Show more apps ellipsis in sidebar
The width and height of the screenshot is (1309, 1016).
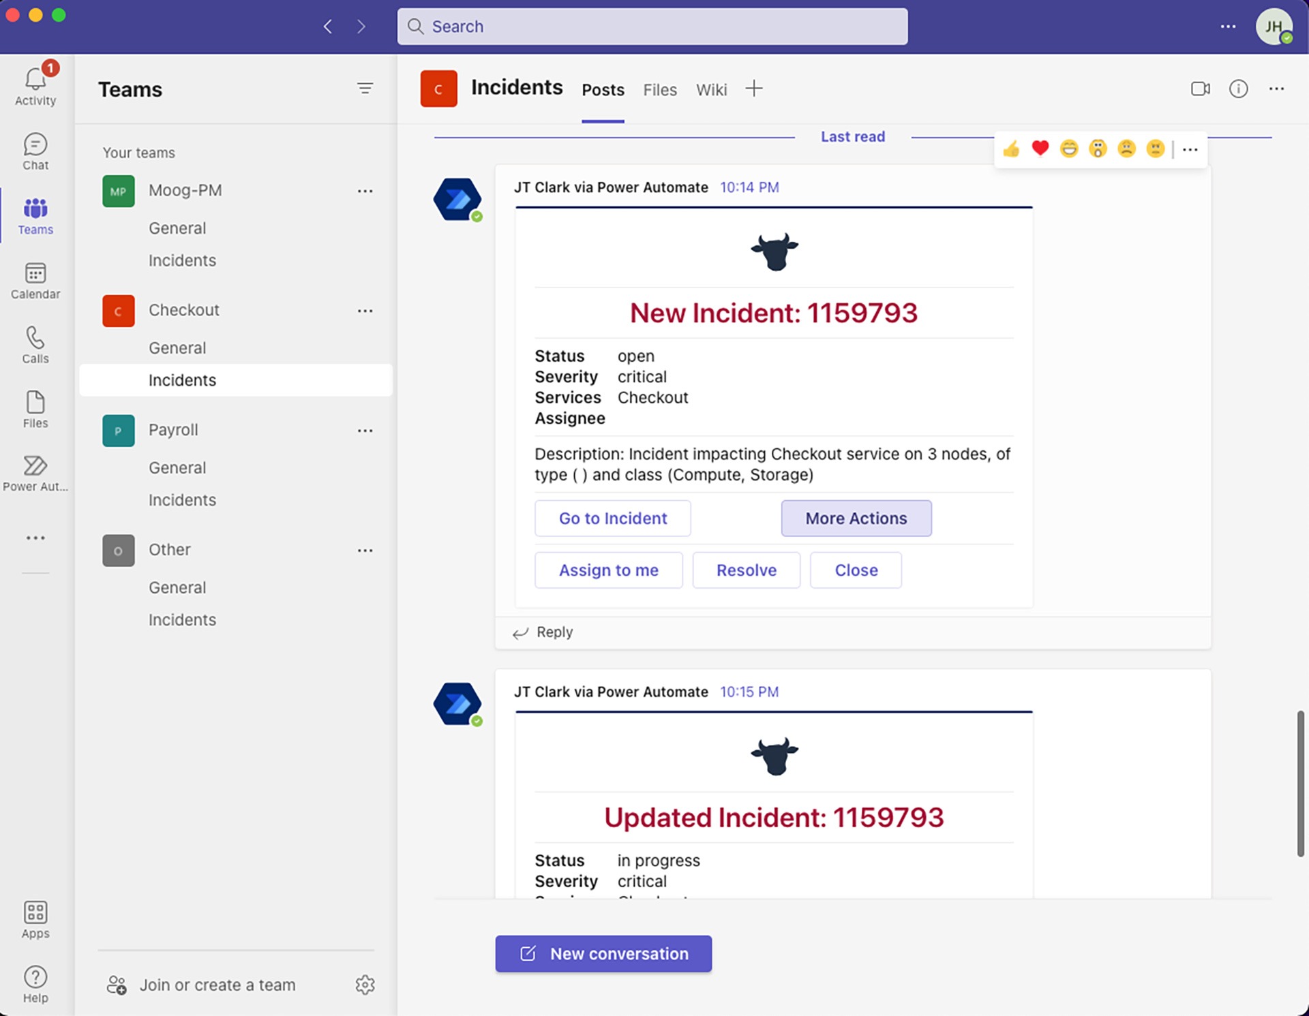pyautogui.click(x=35, y=538)
